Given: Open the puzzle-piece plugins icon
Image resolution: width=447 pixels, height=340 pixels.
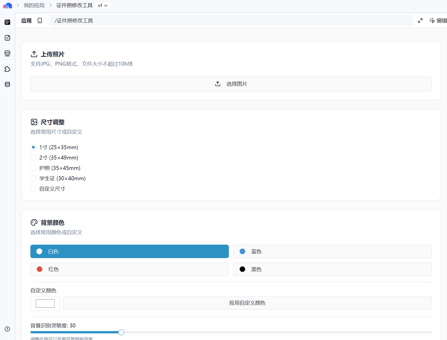Looking at the screenshot, I should click(7, 69).
